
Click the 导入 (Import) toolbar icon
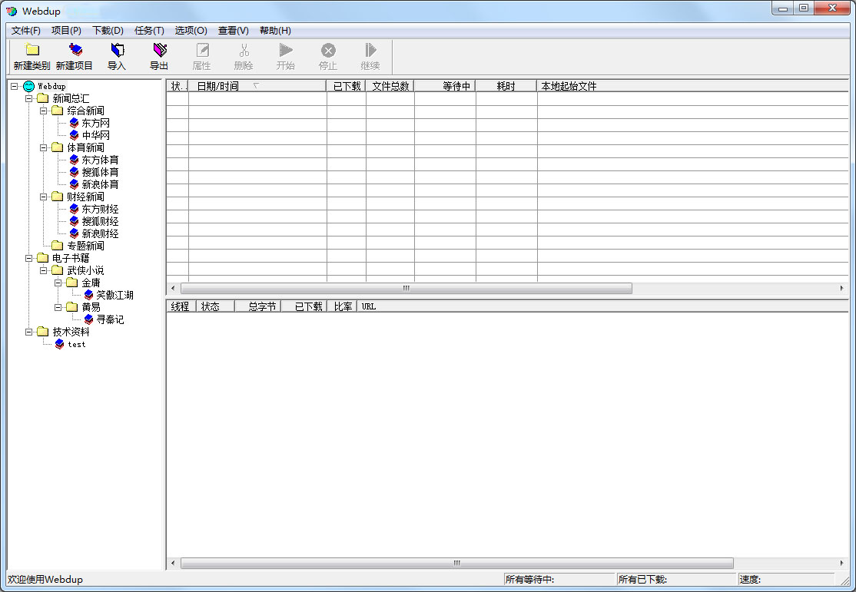coord(117,51)
